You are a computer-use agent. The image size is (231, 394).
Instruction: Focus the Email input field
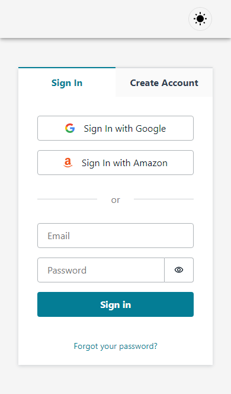click(115, 236)
